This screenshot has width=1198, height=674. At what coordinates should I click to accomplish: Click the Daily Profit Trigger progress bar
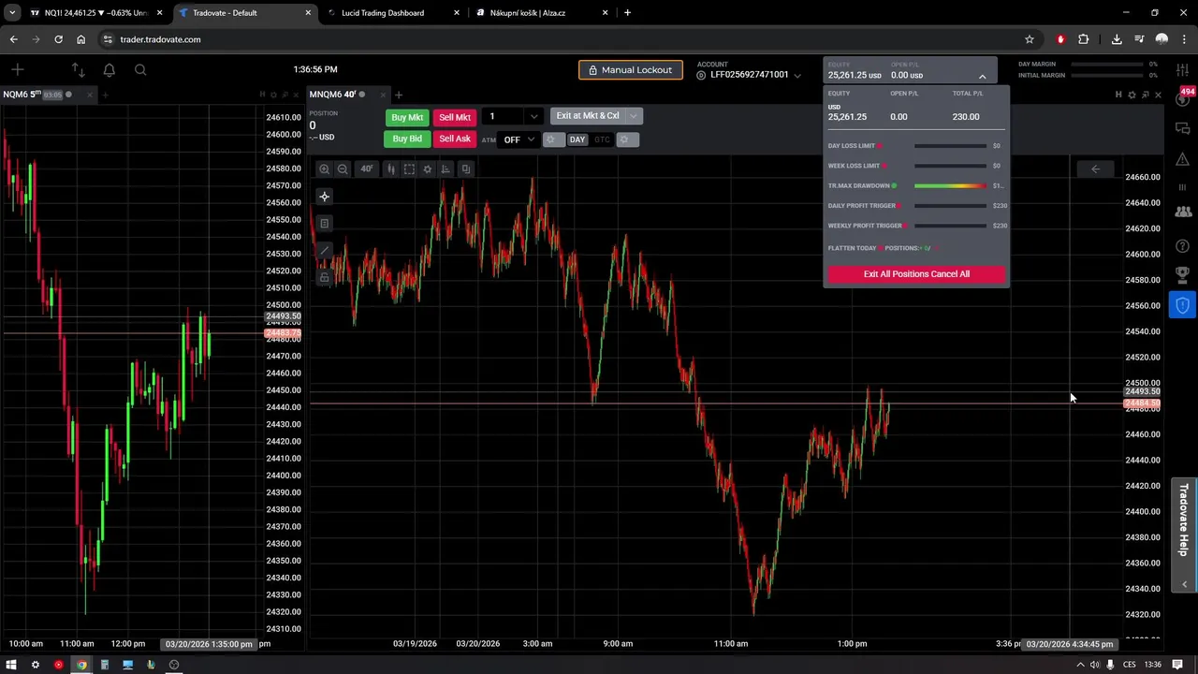(x=950, y=206)
